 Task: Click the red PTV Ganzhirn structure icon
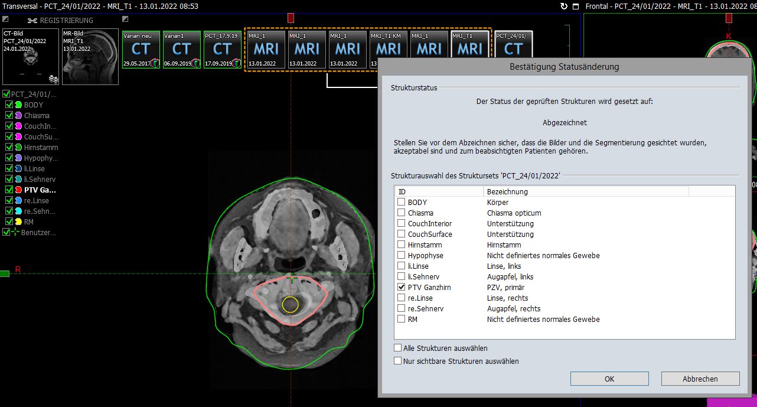click(18, 190)
